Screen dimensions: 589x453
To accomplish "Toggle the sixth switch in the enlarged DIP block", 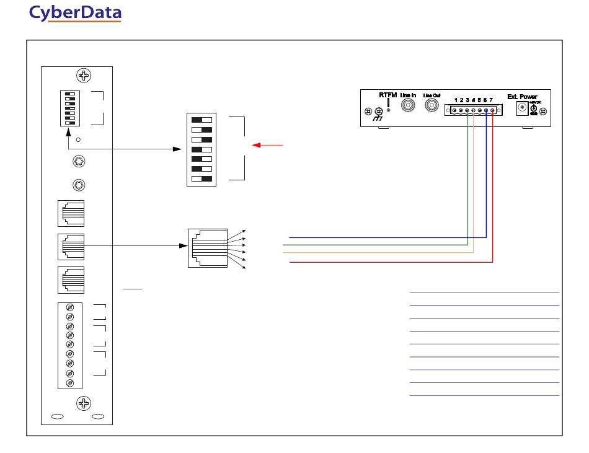I will 201,169.
